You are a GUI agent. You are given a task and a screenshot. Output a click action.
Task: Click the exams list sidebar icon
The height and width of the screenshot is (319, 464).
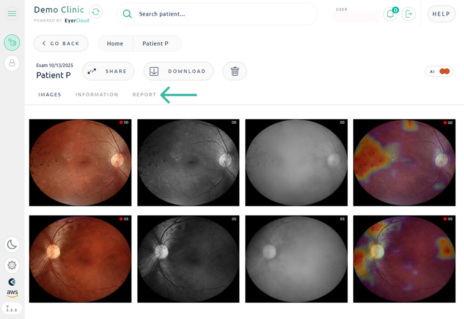12,43
